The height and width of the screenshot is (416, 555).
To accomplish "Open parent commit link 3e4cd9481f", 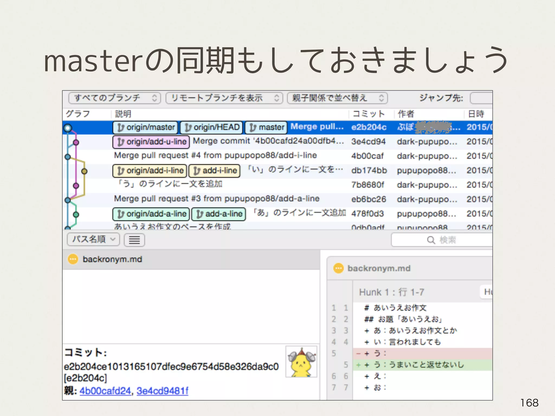I will (162, 391).
